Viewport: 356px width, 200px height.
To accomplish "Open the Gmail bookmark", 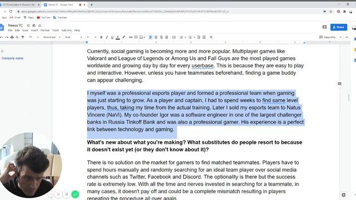I will point(15,17).
